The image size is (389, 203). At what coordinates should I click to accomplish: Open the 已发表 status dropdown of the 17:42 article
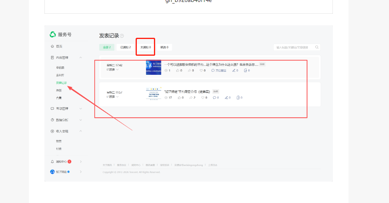113,70
